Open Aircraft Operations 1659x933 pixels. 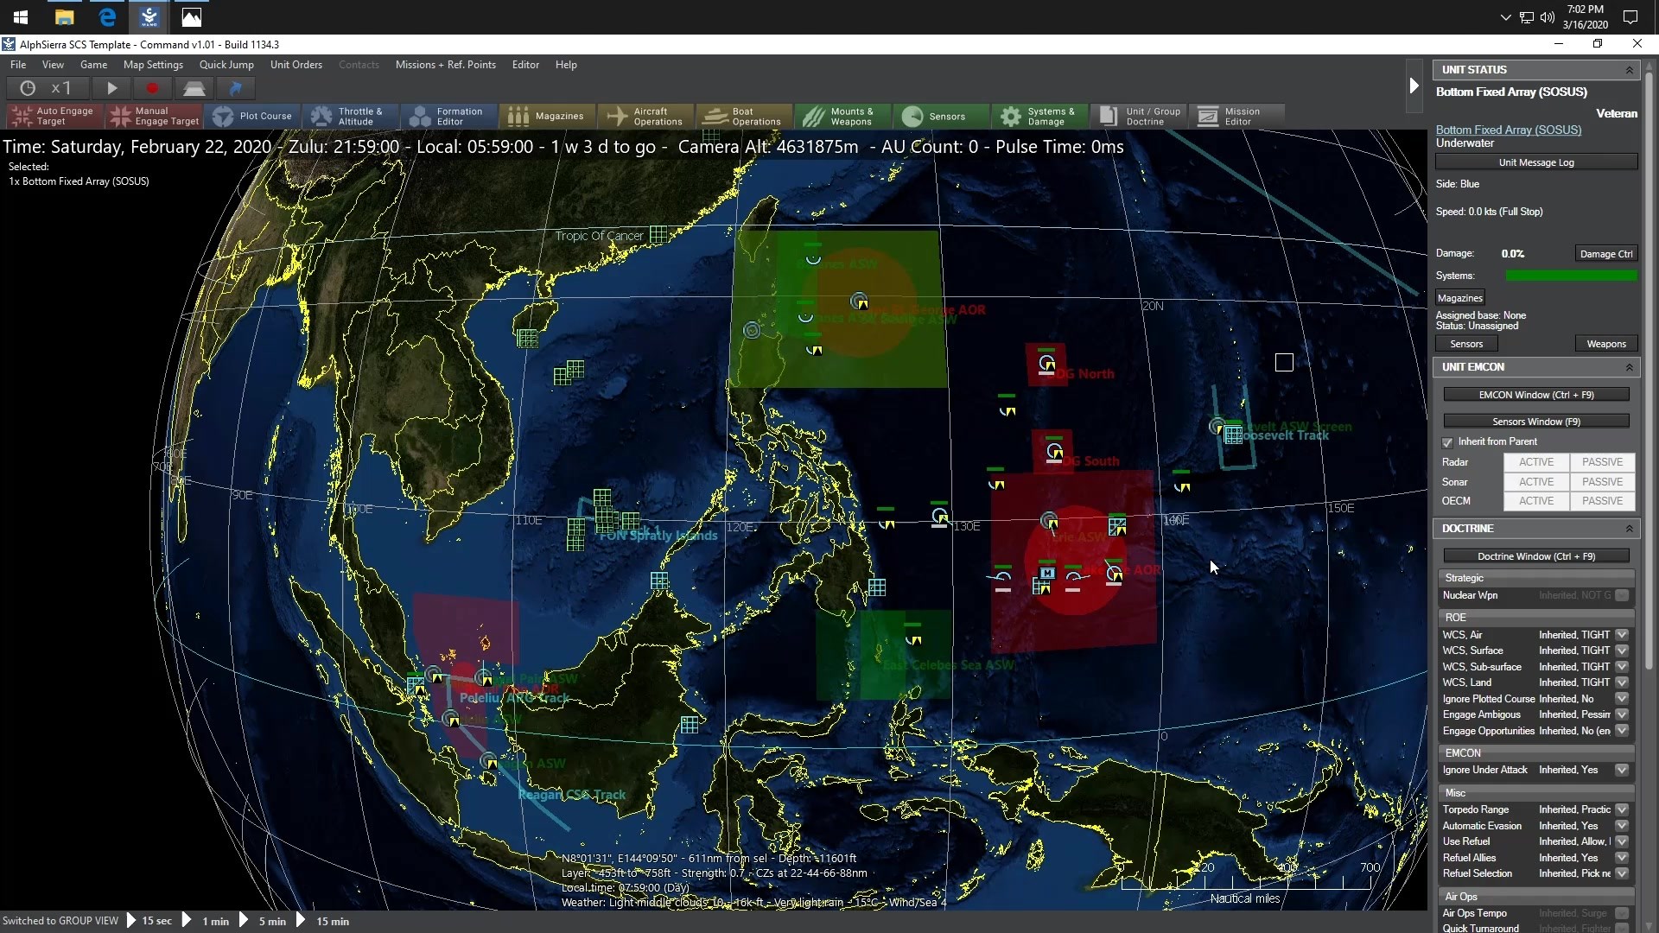[646, 116]
